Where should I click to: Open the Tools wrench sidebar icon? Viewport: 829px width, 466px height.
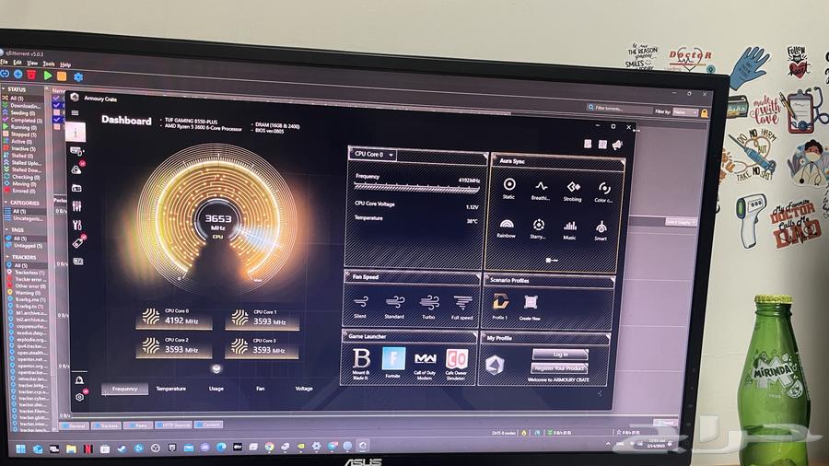click(x=77, y=225)
